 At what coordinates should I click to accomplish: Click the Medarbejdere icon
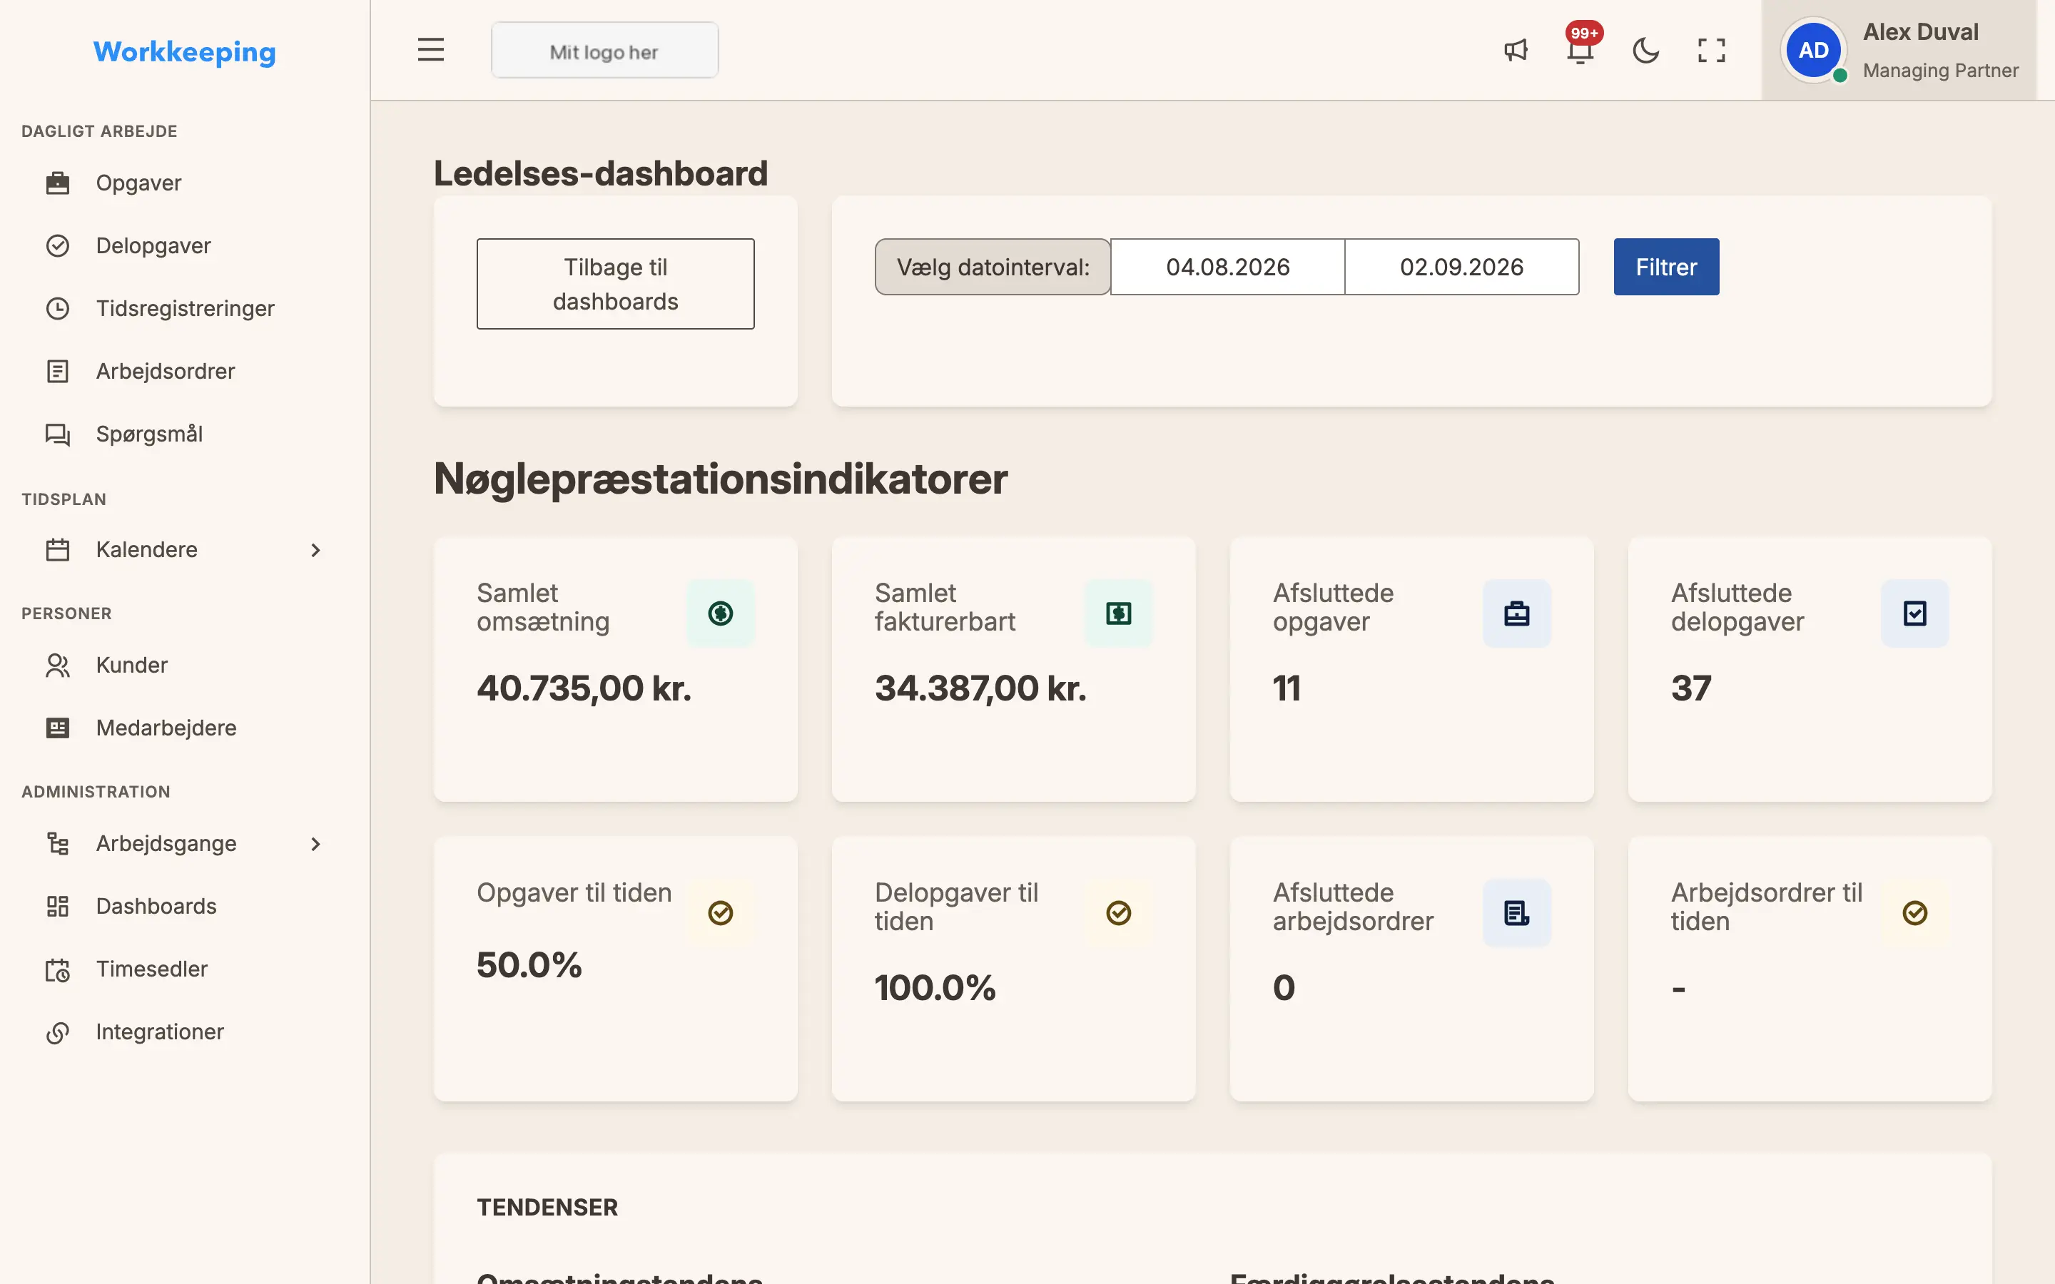click(58, 728)
